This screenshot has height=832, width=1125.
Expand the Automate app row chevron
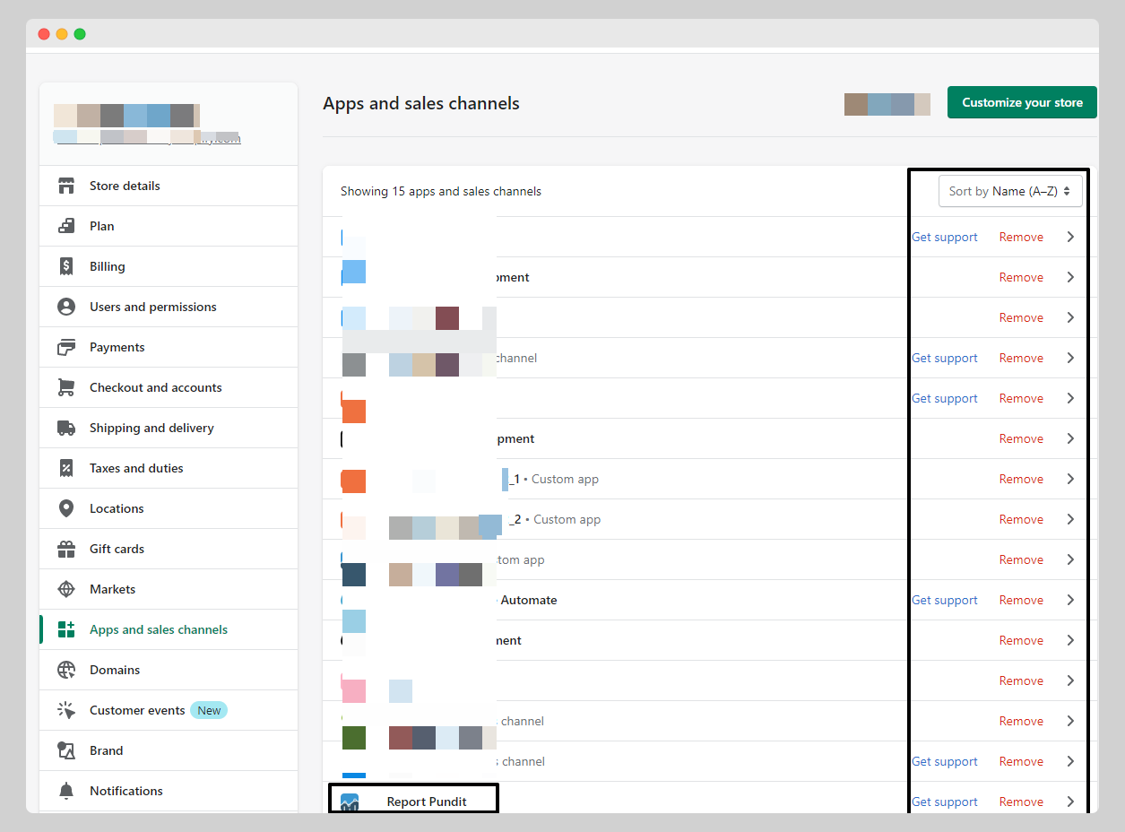(1070, 600)
